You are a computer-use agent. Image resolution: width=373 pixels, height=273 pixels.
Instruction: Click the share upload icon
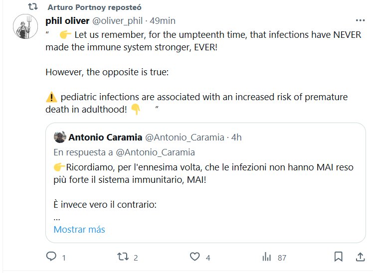coord(360,257)
